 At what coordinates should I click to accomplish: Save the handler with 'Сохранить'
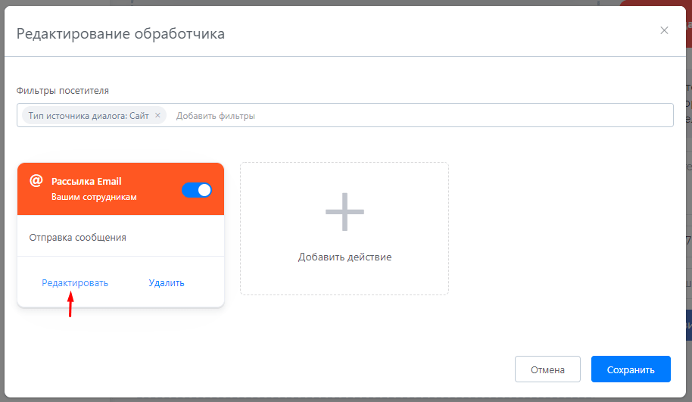coord(631,369)
